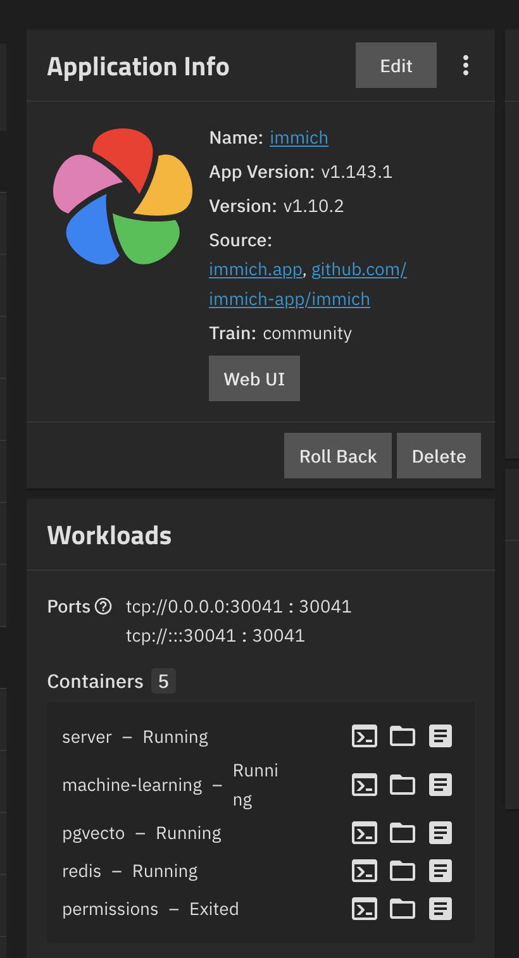519x958 pixels.
Task: Open the github.com/immich-app/immich source link
Action: coord(308,284)
